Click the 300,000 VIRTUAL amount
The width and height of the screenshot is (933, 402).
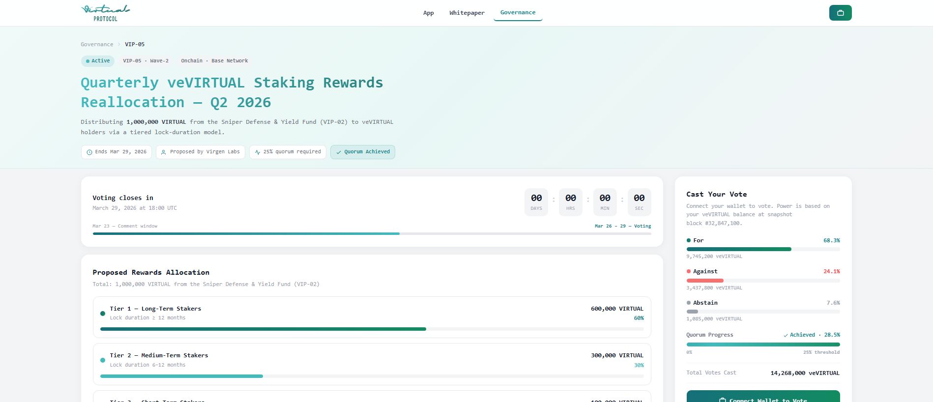click(x=617, y=355)
